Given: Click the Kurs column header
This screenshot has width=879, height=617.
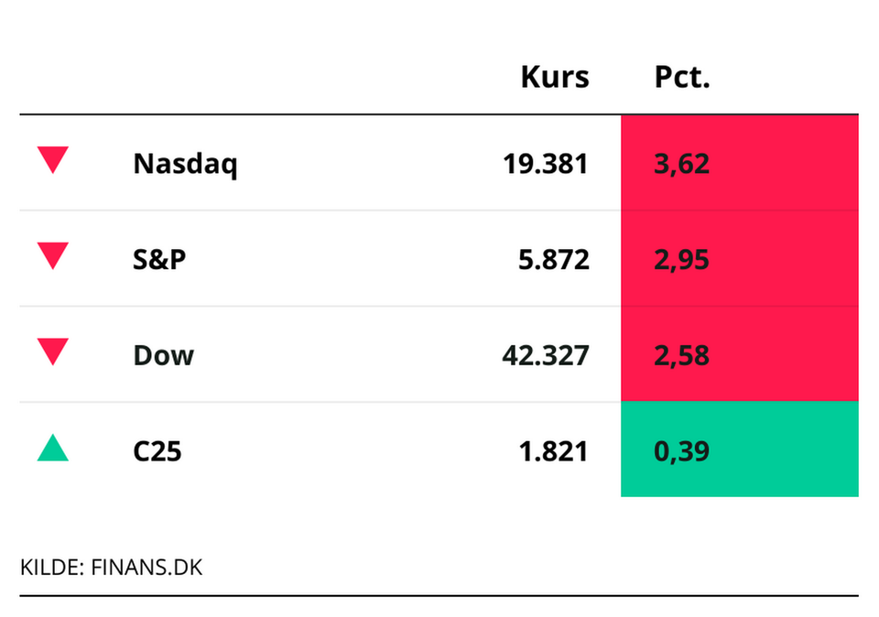Looking at the screenshot, I should [555, 78].
